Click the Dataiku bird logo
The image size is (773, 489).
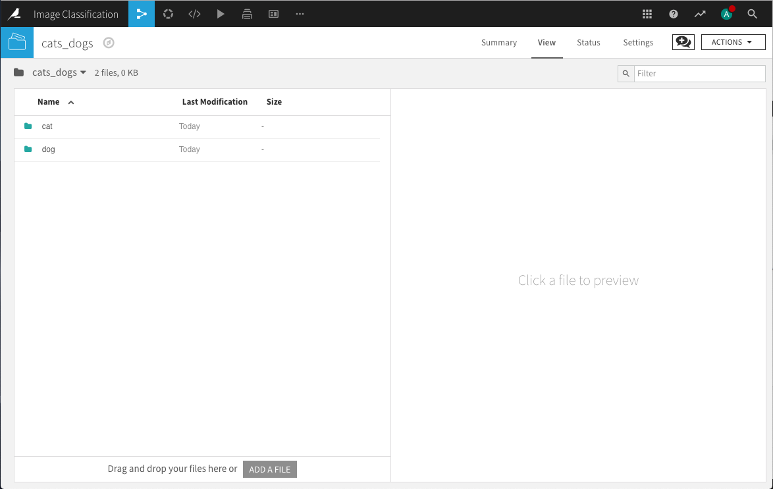click(x=14, y=14)
